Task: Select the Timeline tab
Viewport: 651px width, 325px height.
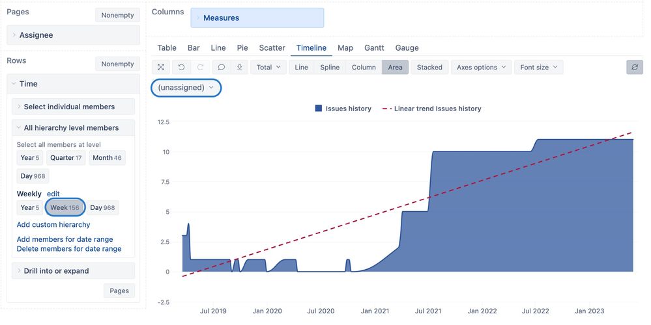Action: (311, 48)
